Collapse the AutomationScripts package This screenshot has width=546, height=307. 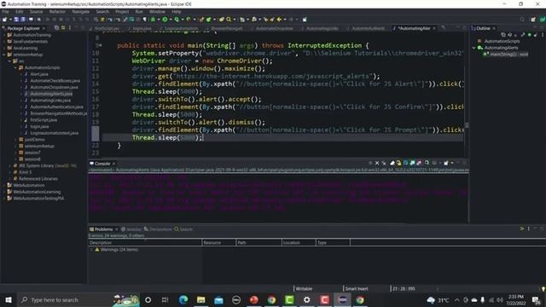(15, 68)
